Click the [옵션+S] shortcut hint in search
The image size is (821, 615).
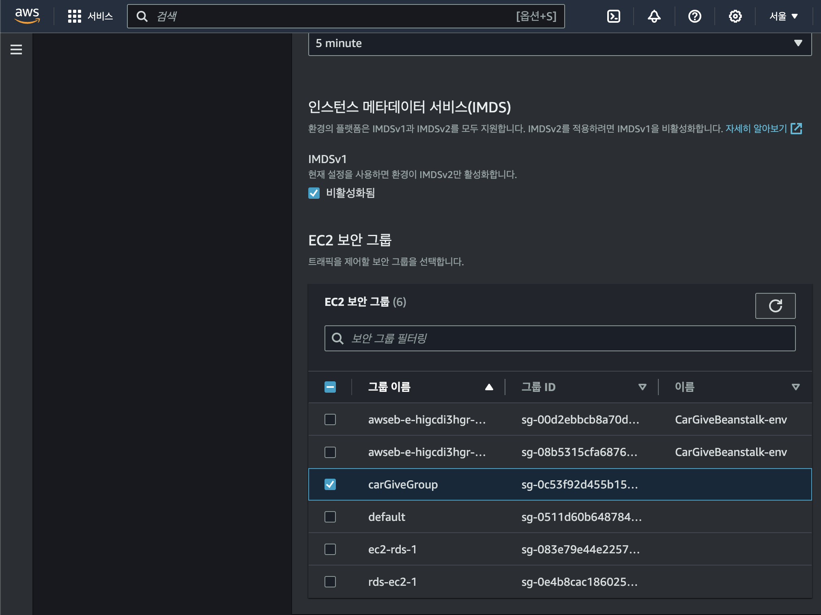(536, 16)
